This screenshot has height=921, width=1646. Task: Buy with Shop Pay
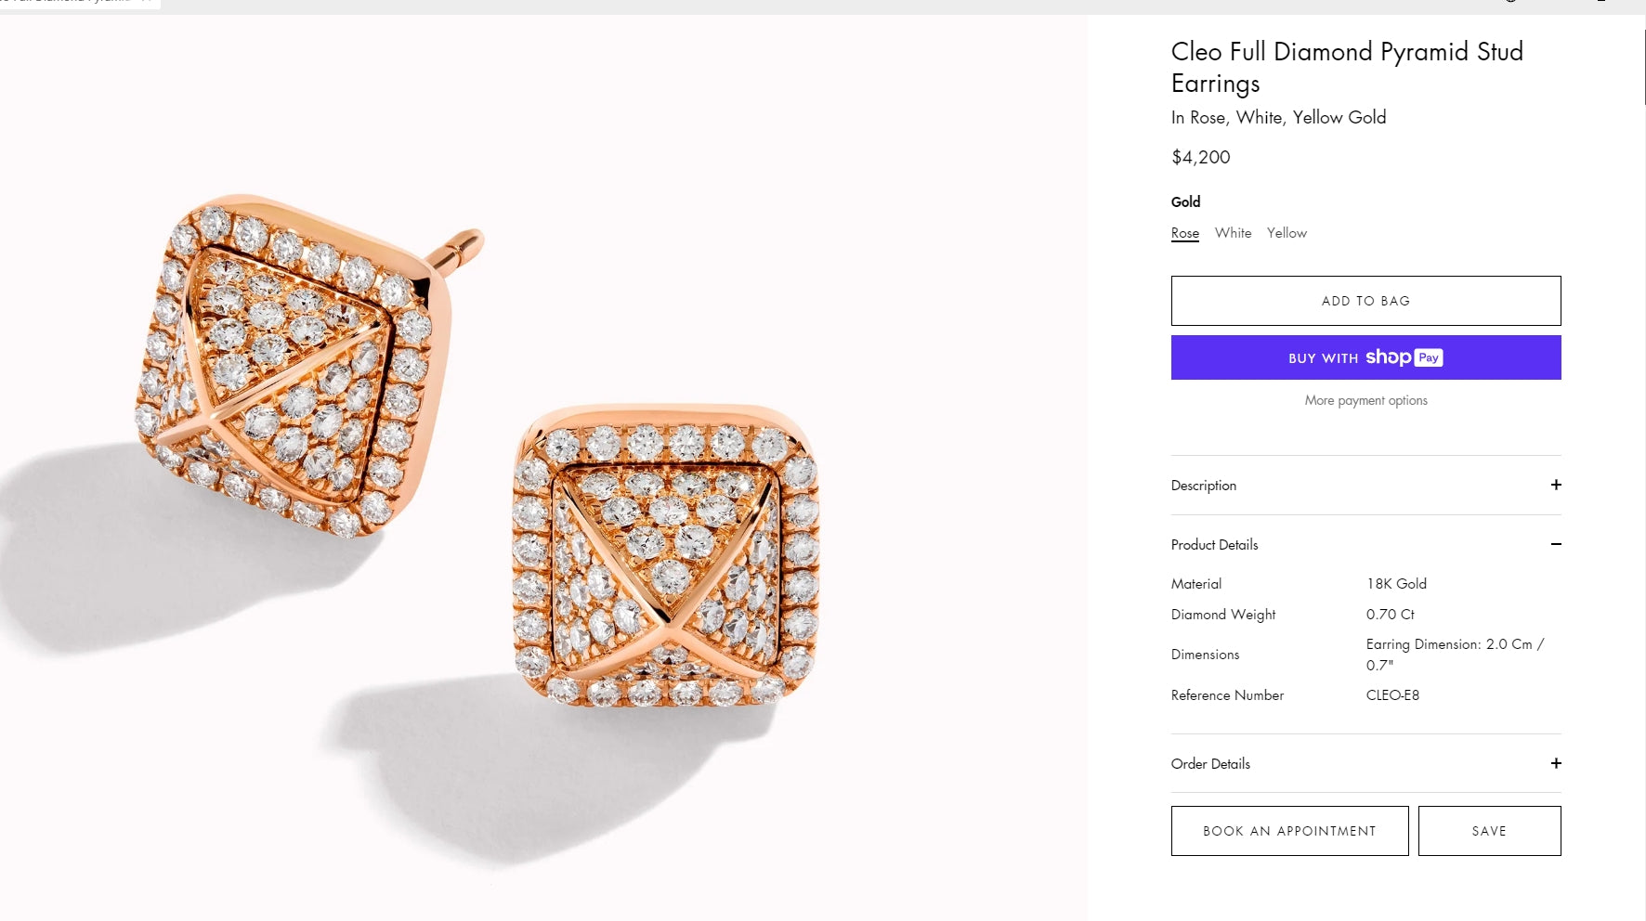pos(1365,357)
